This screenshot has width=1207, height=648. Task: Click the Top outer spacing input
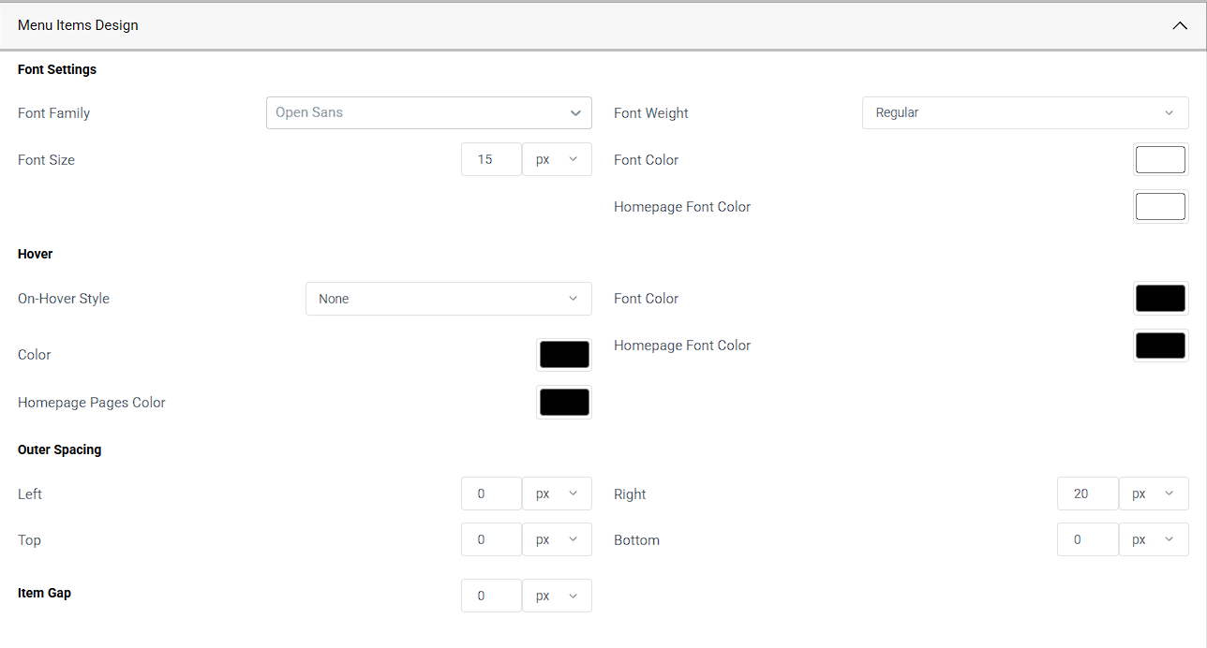[491, 539]
